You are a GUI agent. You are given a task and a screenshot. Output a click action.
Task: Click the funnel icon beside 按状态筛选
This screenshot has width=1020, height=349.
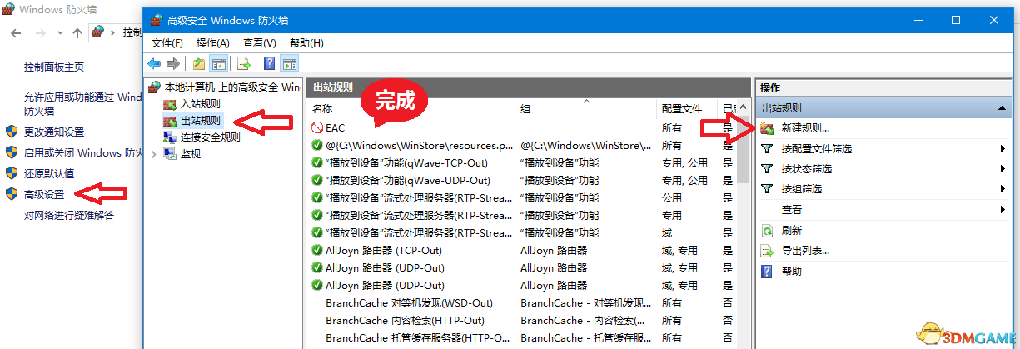(x=767, y=169)
